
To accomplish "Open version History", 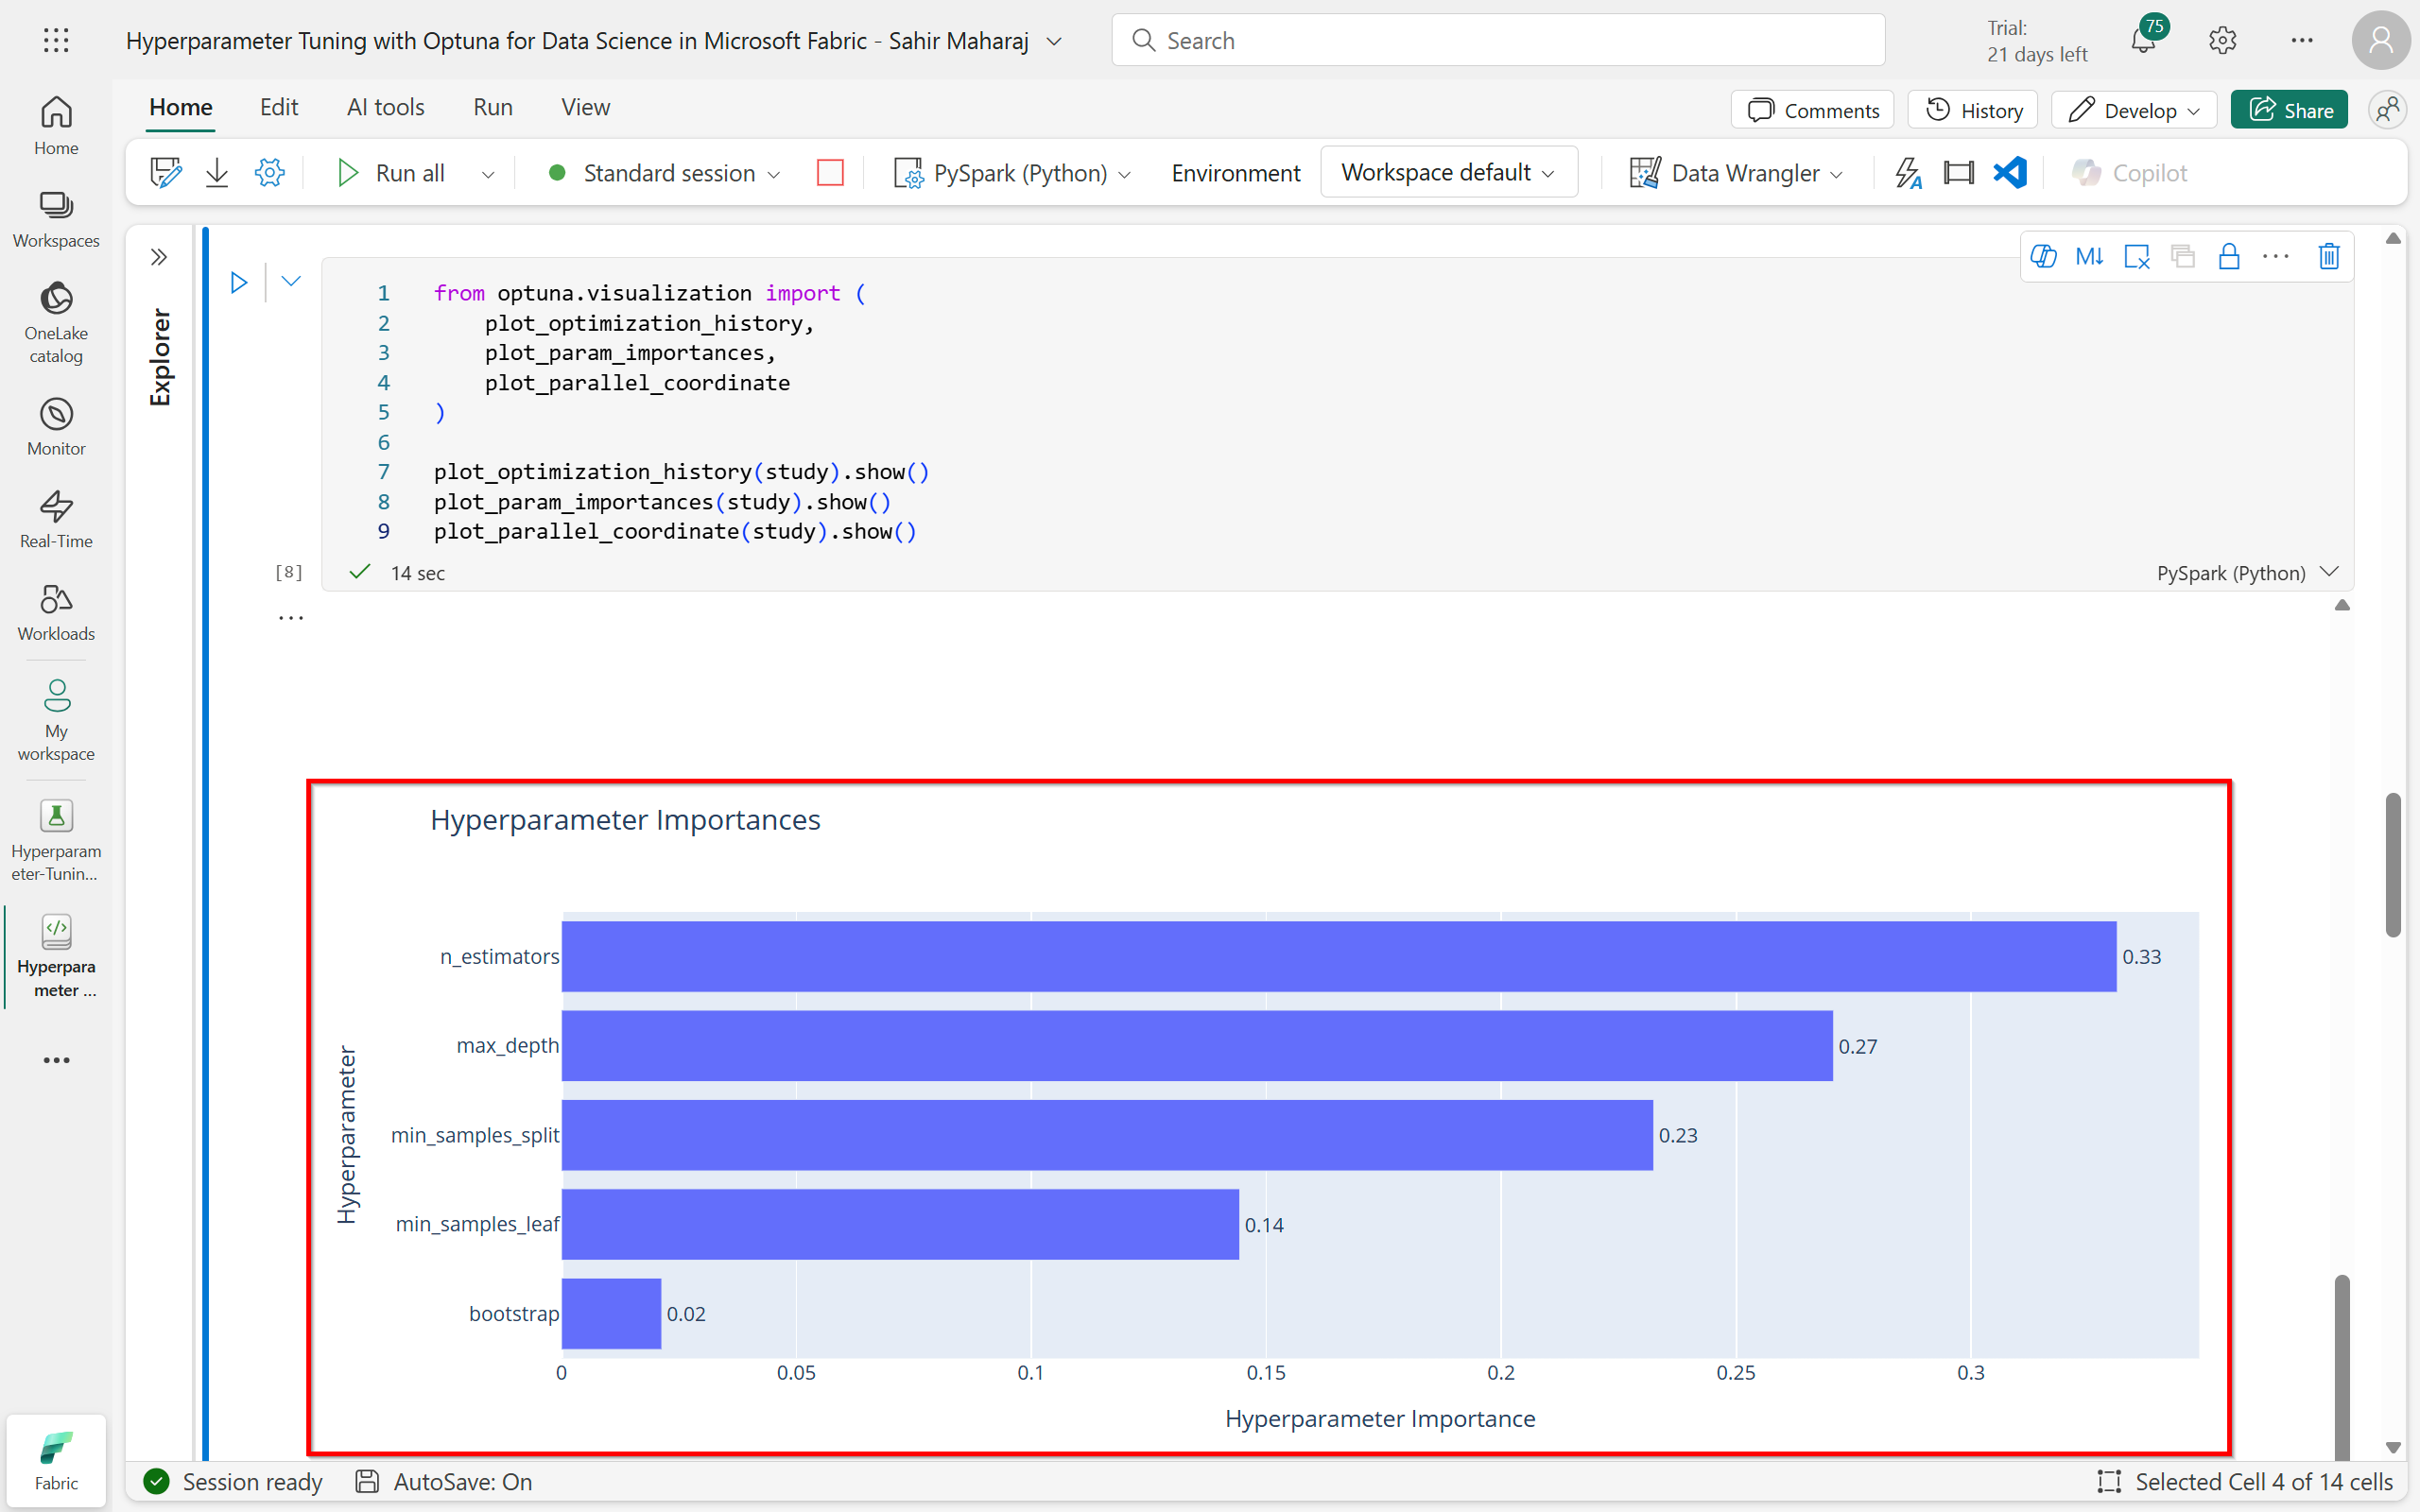I will tap(1973, 110).
